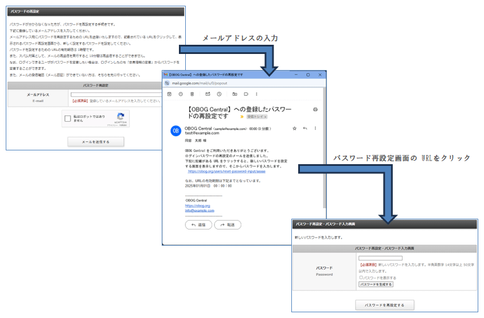
Task: Click the メールアドレス E-mail label cell
Action: click(38, 98)
